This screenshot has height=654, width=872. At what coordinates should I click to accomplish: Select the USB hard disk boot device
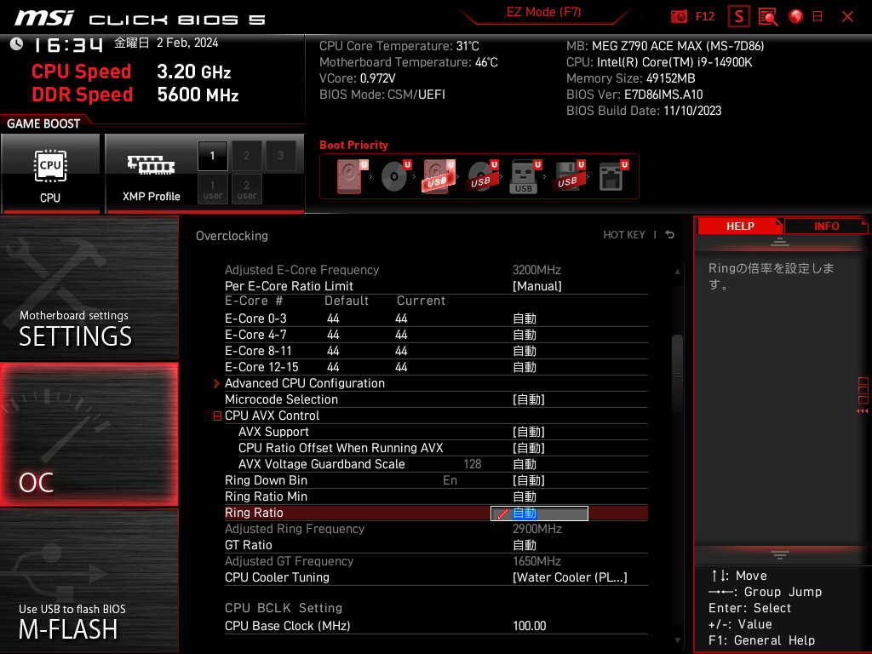439,176
